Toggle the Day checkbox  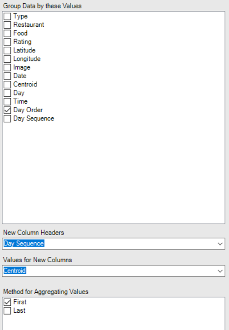pyautogui.click(x=7, y=93)
